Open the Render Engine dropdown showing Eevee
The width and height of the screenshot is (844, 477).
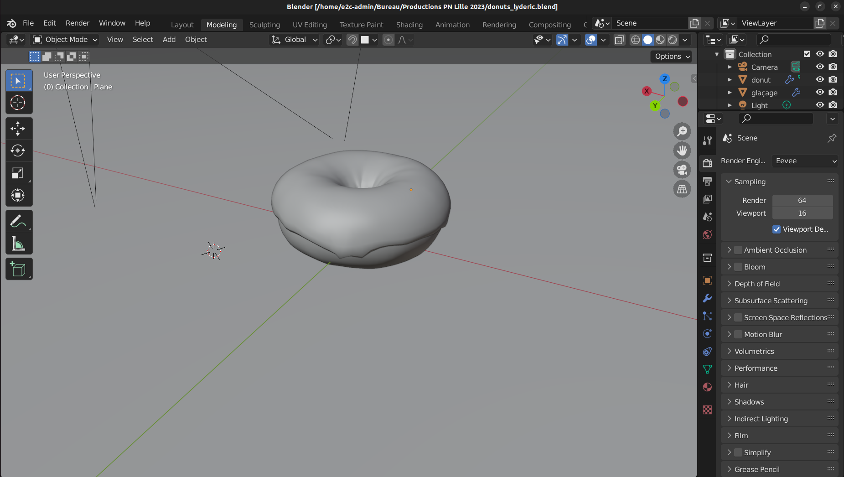[805, 161]
